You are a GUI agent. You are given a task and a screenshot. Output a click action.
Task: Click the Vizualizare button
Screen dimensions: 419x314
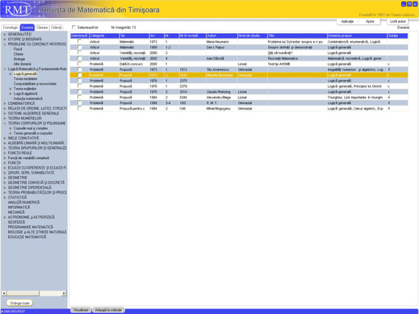coord(81,310)
